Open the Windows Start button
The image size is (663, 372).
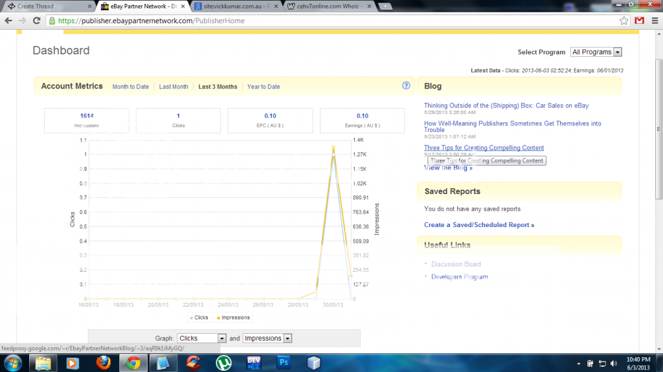(x=13, y=363)
